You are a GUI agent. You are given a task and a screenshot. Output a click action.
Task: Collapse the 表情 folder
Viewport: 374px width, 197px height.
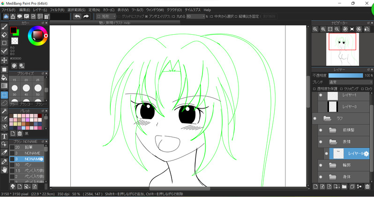[x=332, y=142]
